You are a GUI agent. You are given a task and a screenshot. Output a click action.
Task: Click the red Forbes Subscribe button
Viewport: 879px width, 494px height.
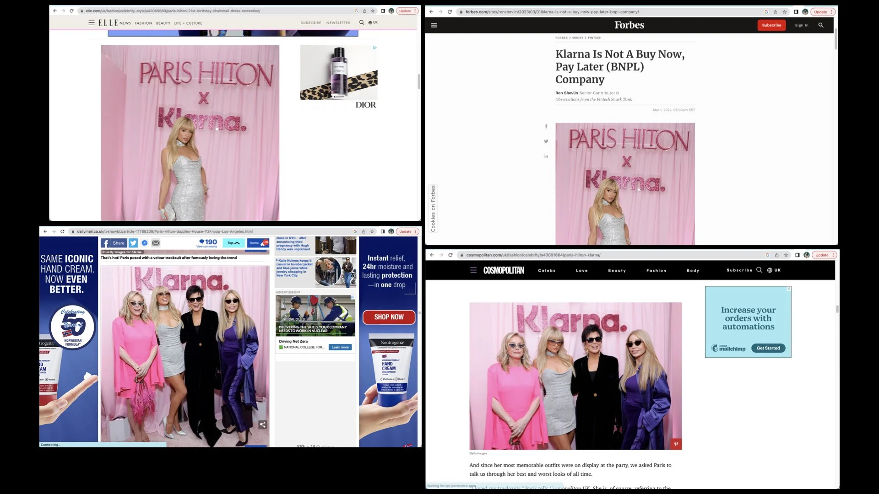click(771, 25)
